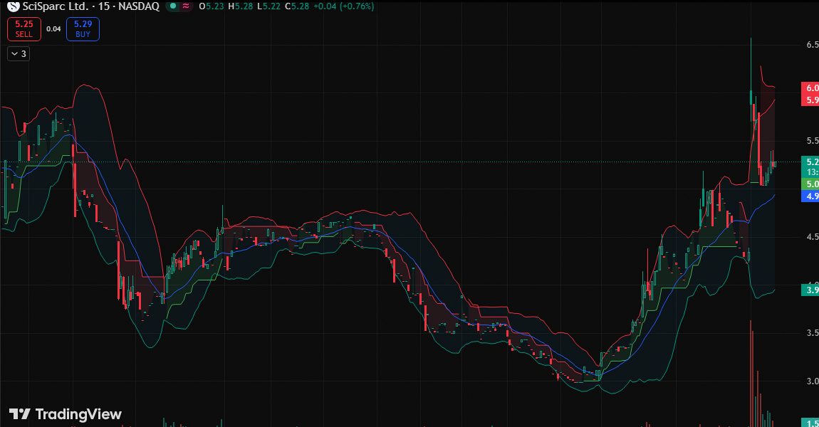Click the green market status dot

(x=173, y=6)
